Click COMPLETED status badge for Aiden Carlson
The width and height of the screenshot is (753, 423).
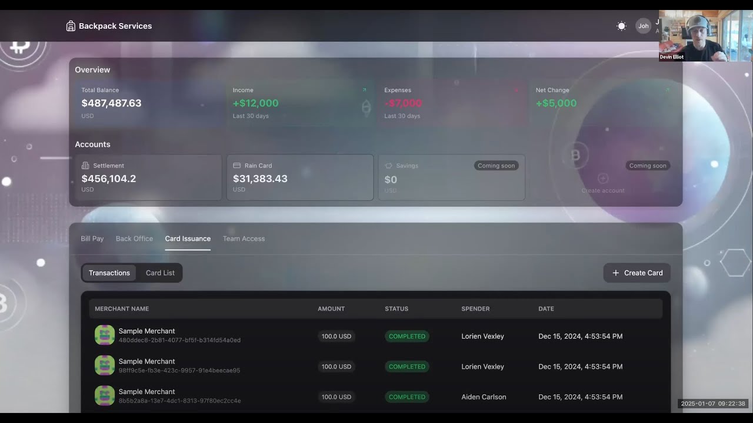[x=407, y=397]
